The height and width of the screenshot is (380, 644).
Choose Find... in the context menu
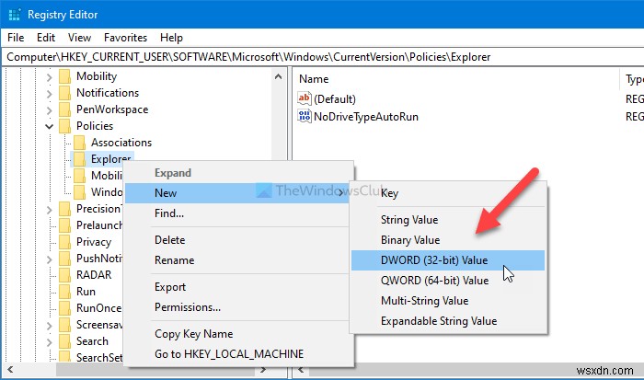click(x=238, y=213)
